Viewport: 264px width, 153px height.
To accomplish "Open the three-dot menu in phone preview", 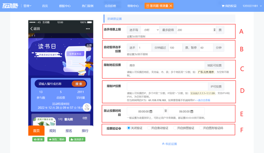I will [x=88, y=29].
